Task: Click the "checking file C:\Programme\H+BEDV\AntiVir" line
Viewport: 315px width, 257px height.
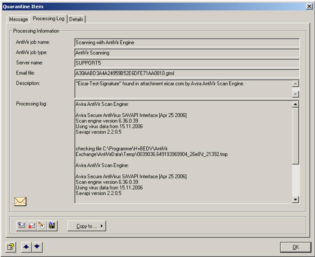Action: coord(122,149)
